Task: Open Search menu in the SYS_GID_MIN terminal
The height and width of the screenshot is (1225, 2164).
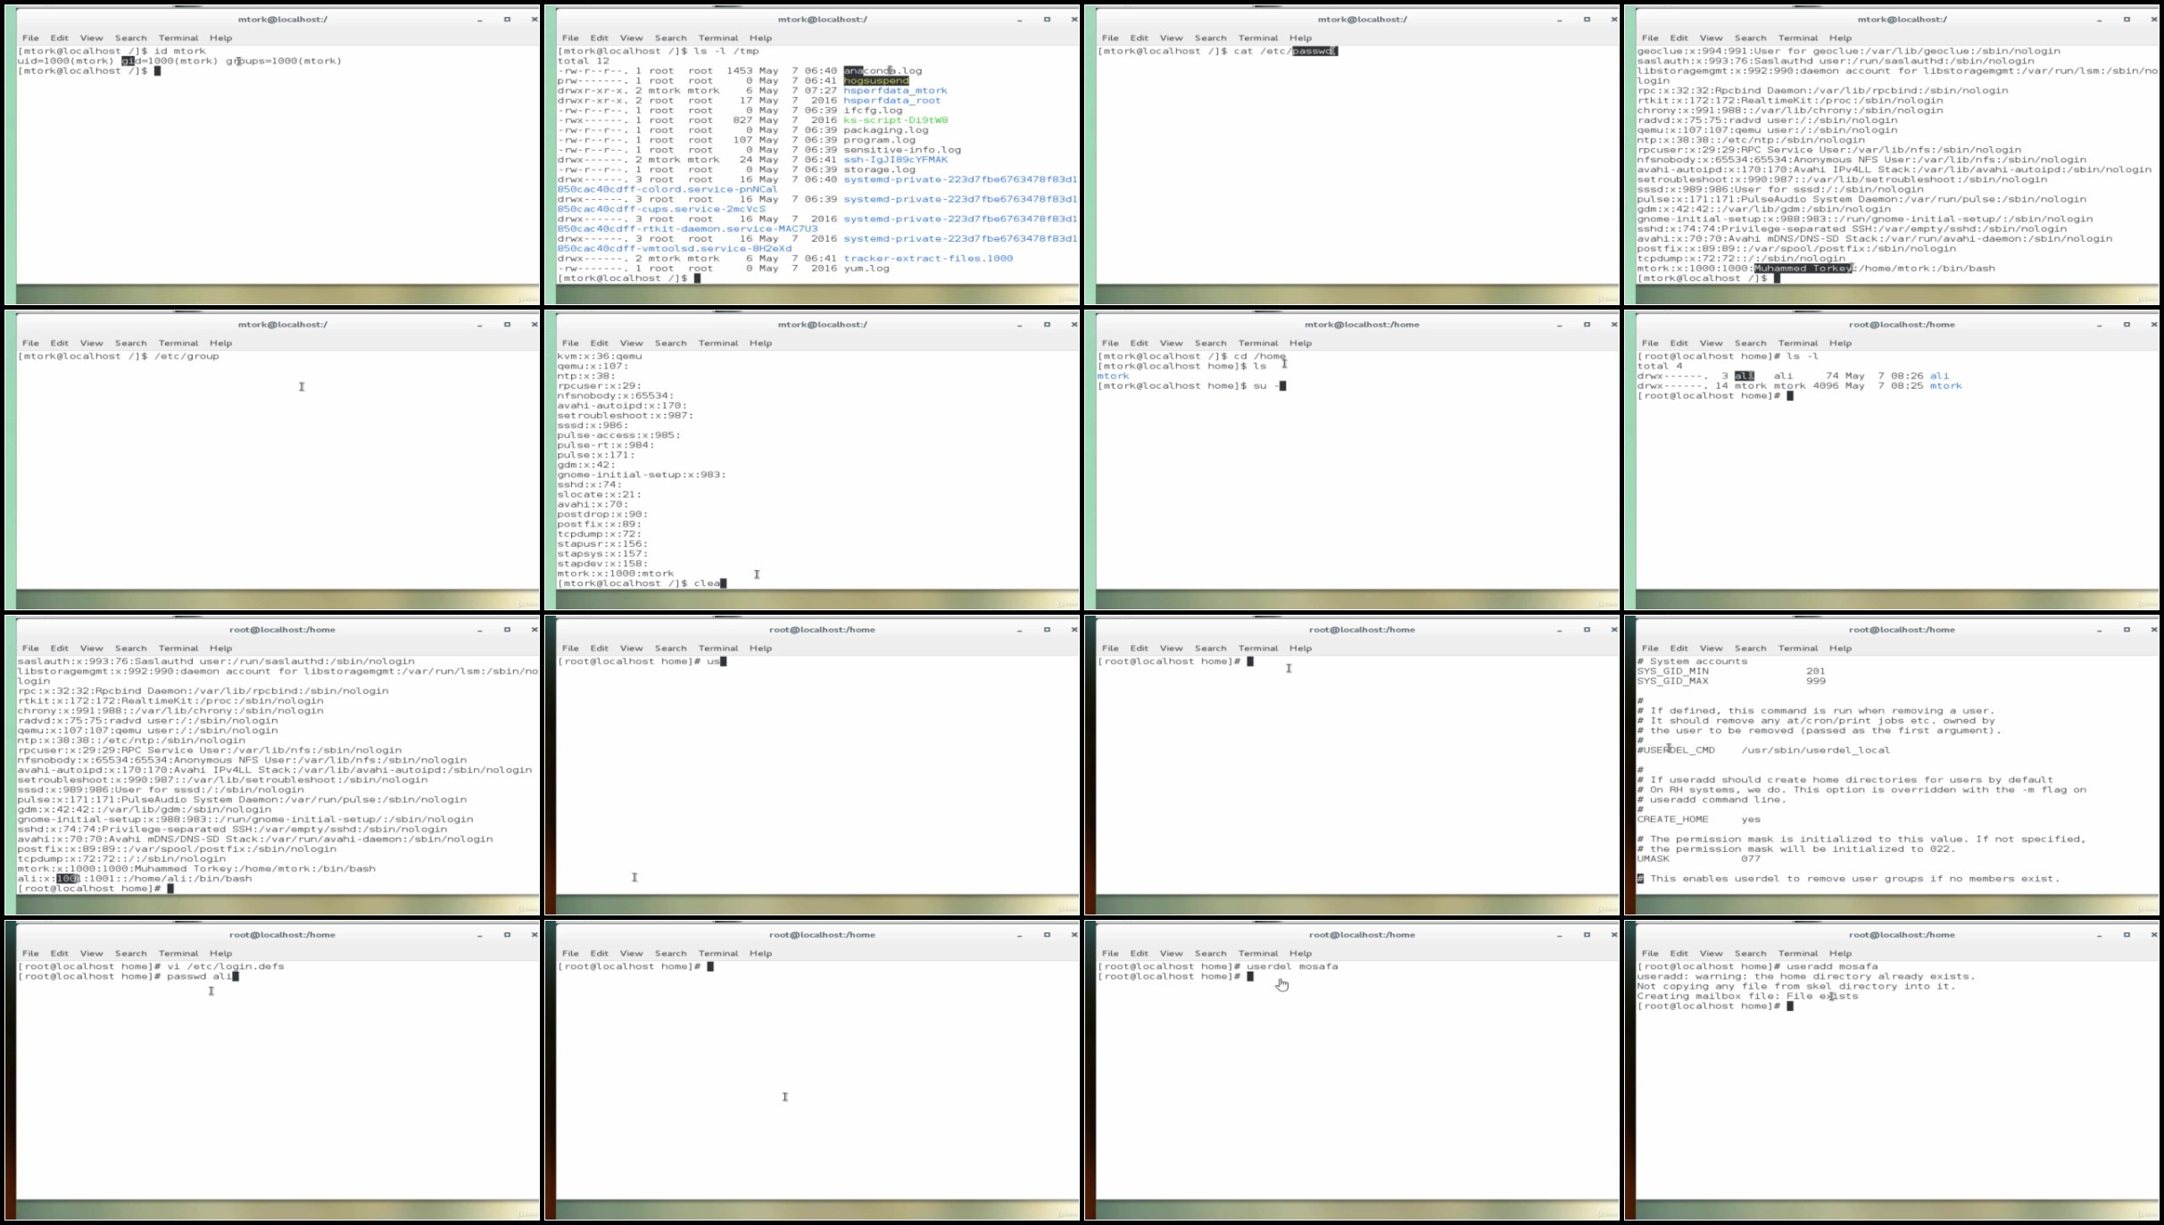Action: tap(1750, 648)
